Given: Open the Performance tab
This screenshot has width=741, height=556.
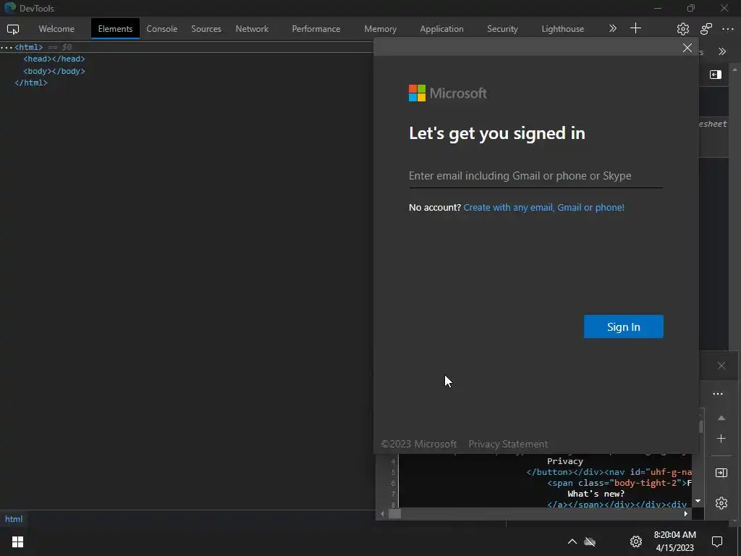Looking at the screenshot, I should pyautogui.click(x=316, y=29).
